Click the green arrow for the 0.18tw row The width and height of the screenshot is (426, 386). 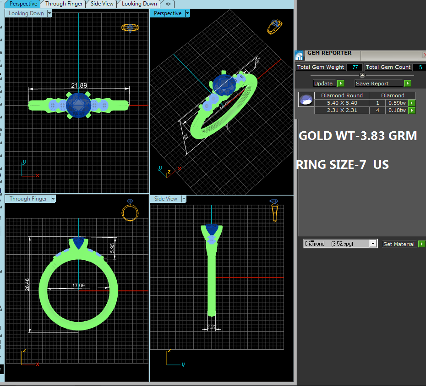[412, 111]
